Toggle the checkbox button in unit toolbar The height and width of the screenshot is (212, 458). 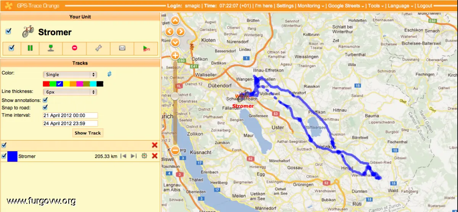(x=11, y=48)
